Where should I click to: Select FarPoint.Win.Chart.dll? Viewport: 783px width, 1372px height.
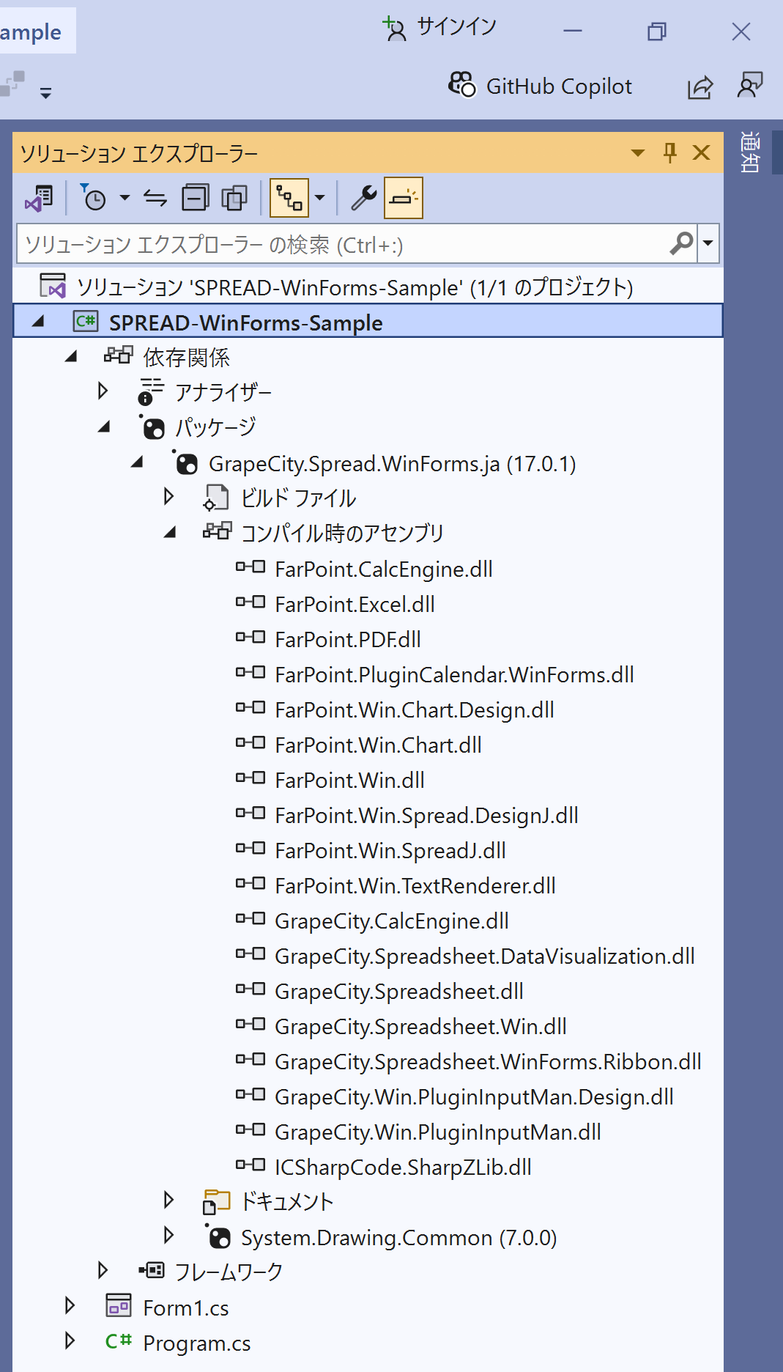coord(379,745)
